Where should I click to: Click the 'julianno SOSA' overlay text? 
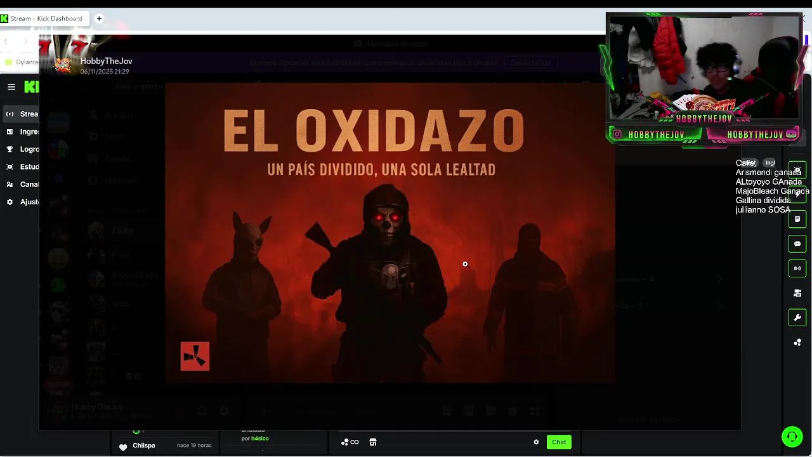pyautogui.click(x=763, y=210)
